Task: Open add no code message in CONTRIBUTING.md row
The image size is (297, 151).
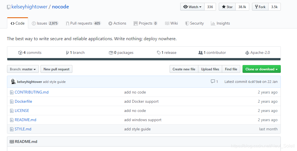Action: 135,92
